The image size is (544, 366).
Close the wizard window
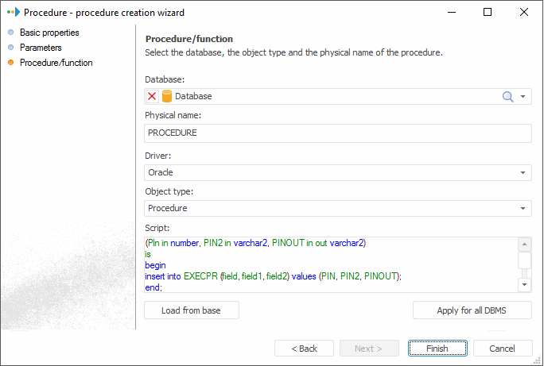pyautogui.click(x=524, y=12)
